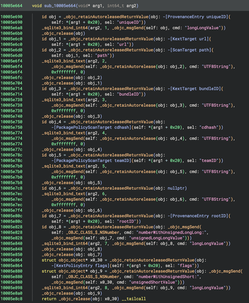
Task: Click address 10005e740 in the gutter
Action: coord(11,116)
